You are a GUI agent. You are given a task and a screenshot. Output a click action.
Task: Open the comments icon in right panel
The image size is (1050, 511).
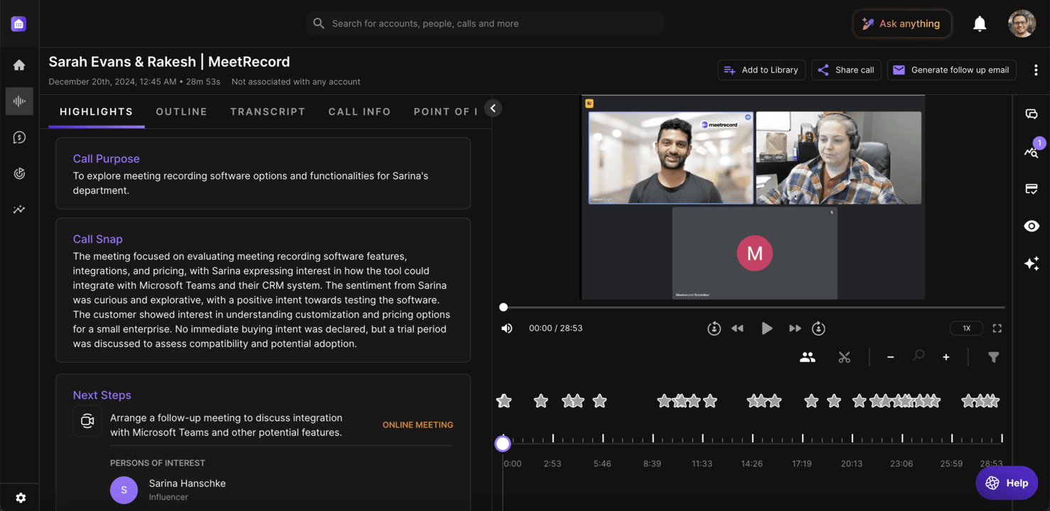pos(1032,114)
